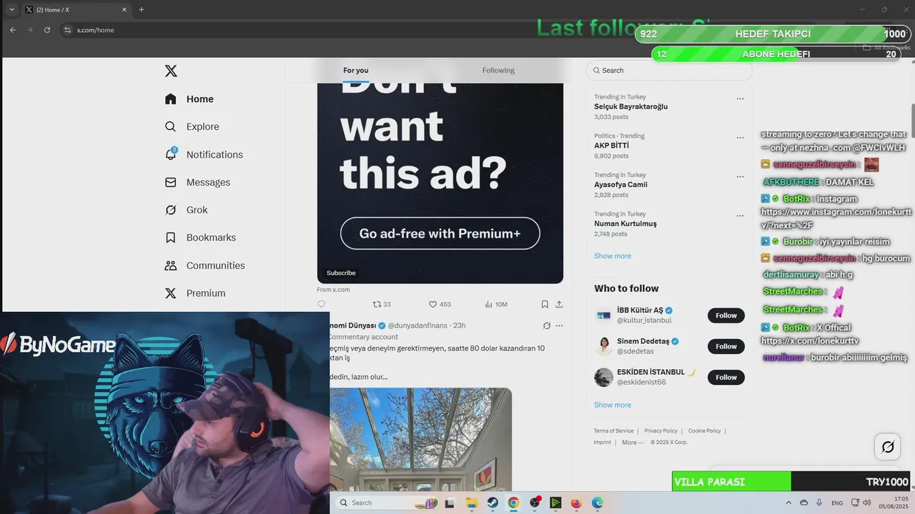Click the X logo in the sidebar
This screenshot has width=915, height=514.
171,71
